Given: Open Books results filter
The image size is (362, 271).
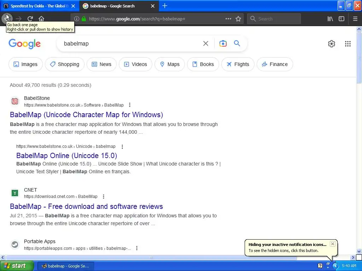Looking at the screenshot, I should point(203,64).
